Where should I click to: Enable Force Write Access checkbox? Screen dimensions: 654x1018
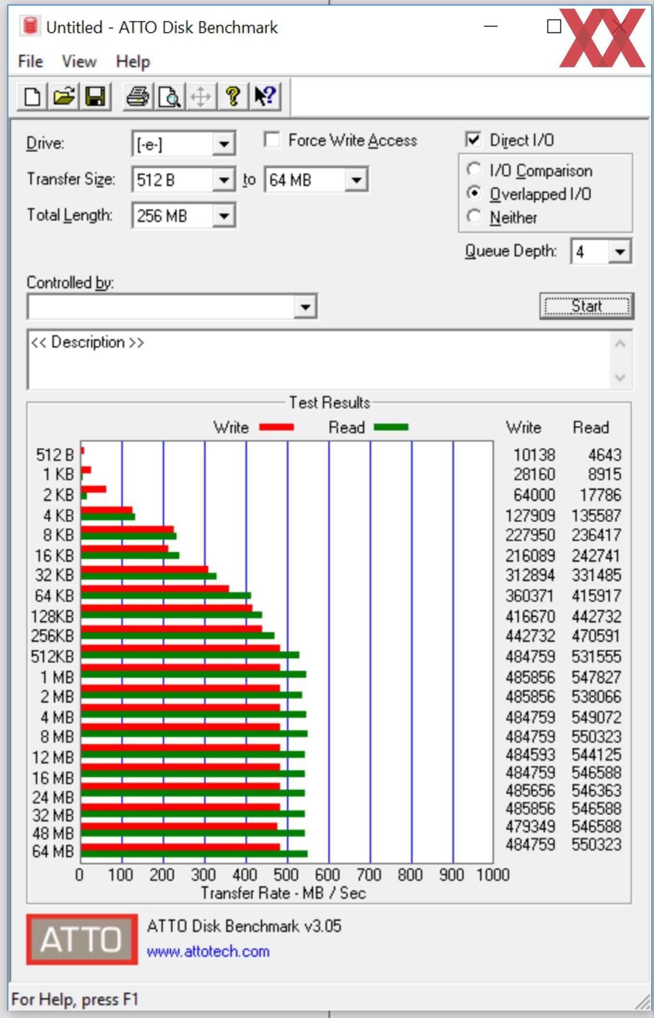point(272,140)
